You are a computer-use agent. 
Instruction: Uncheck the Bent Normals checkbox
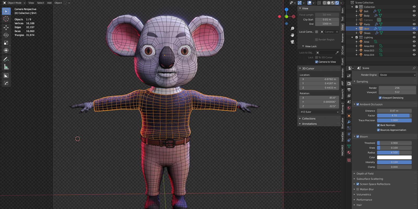tap(378, 125)
